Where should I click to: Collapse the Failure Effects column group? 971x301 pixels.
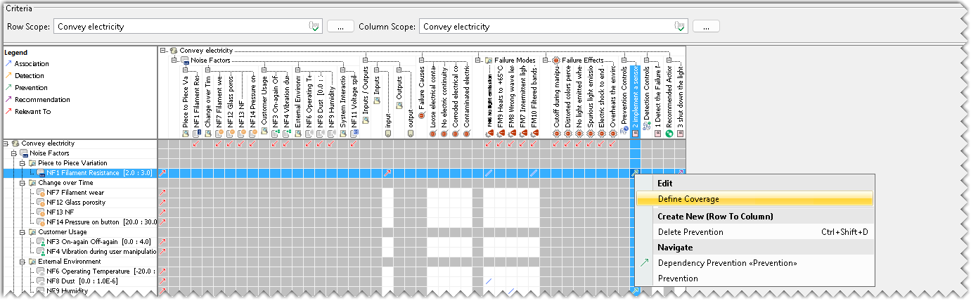coord(546,60)
